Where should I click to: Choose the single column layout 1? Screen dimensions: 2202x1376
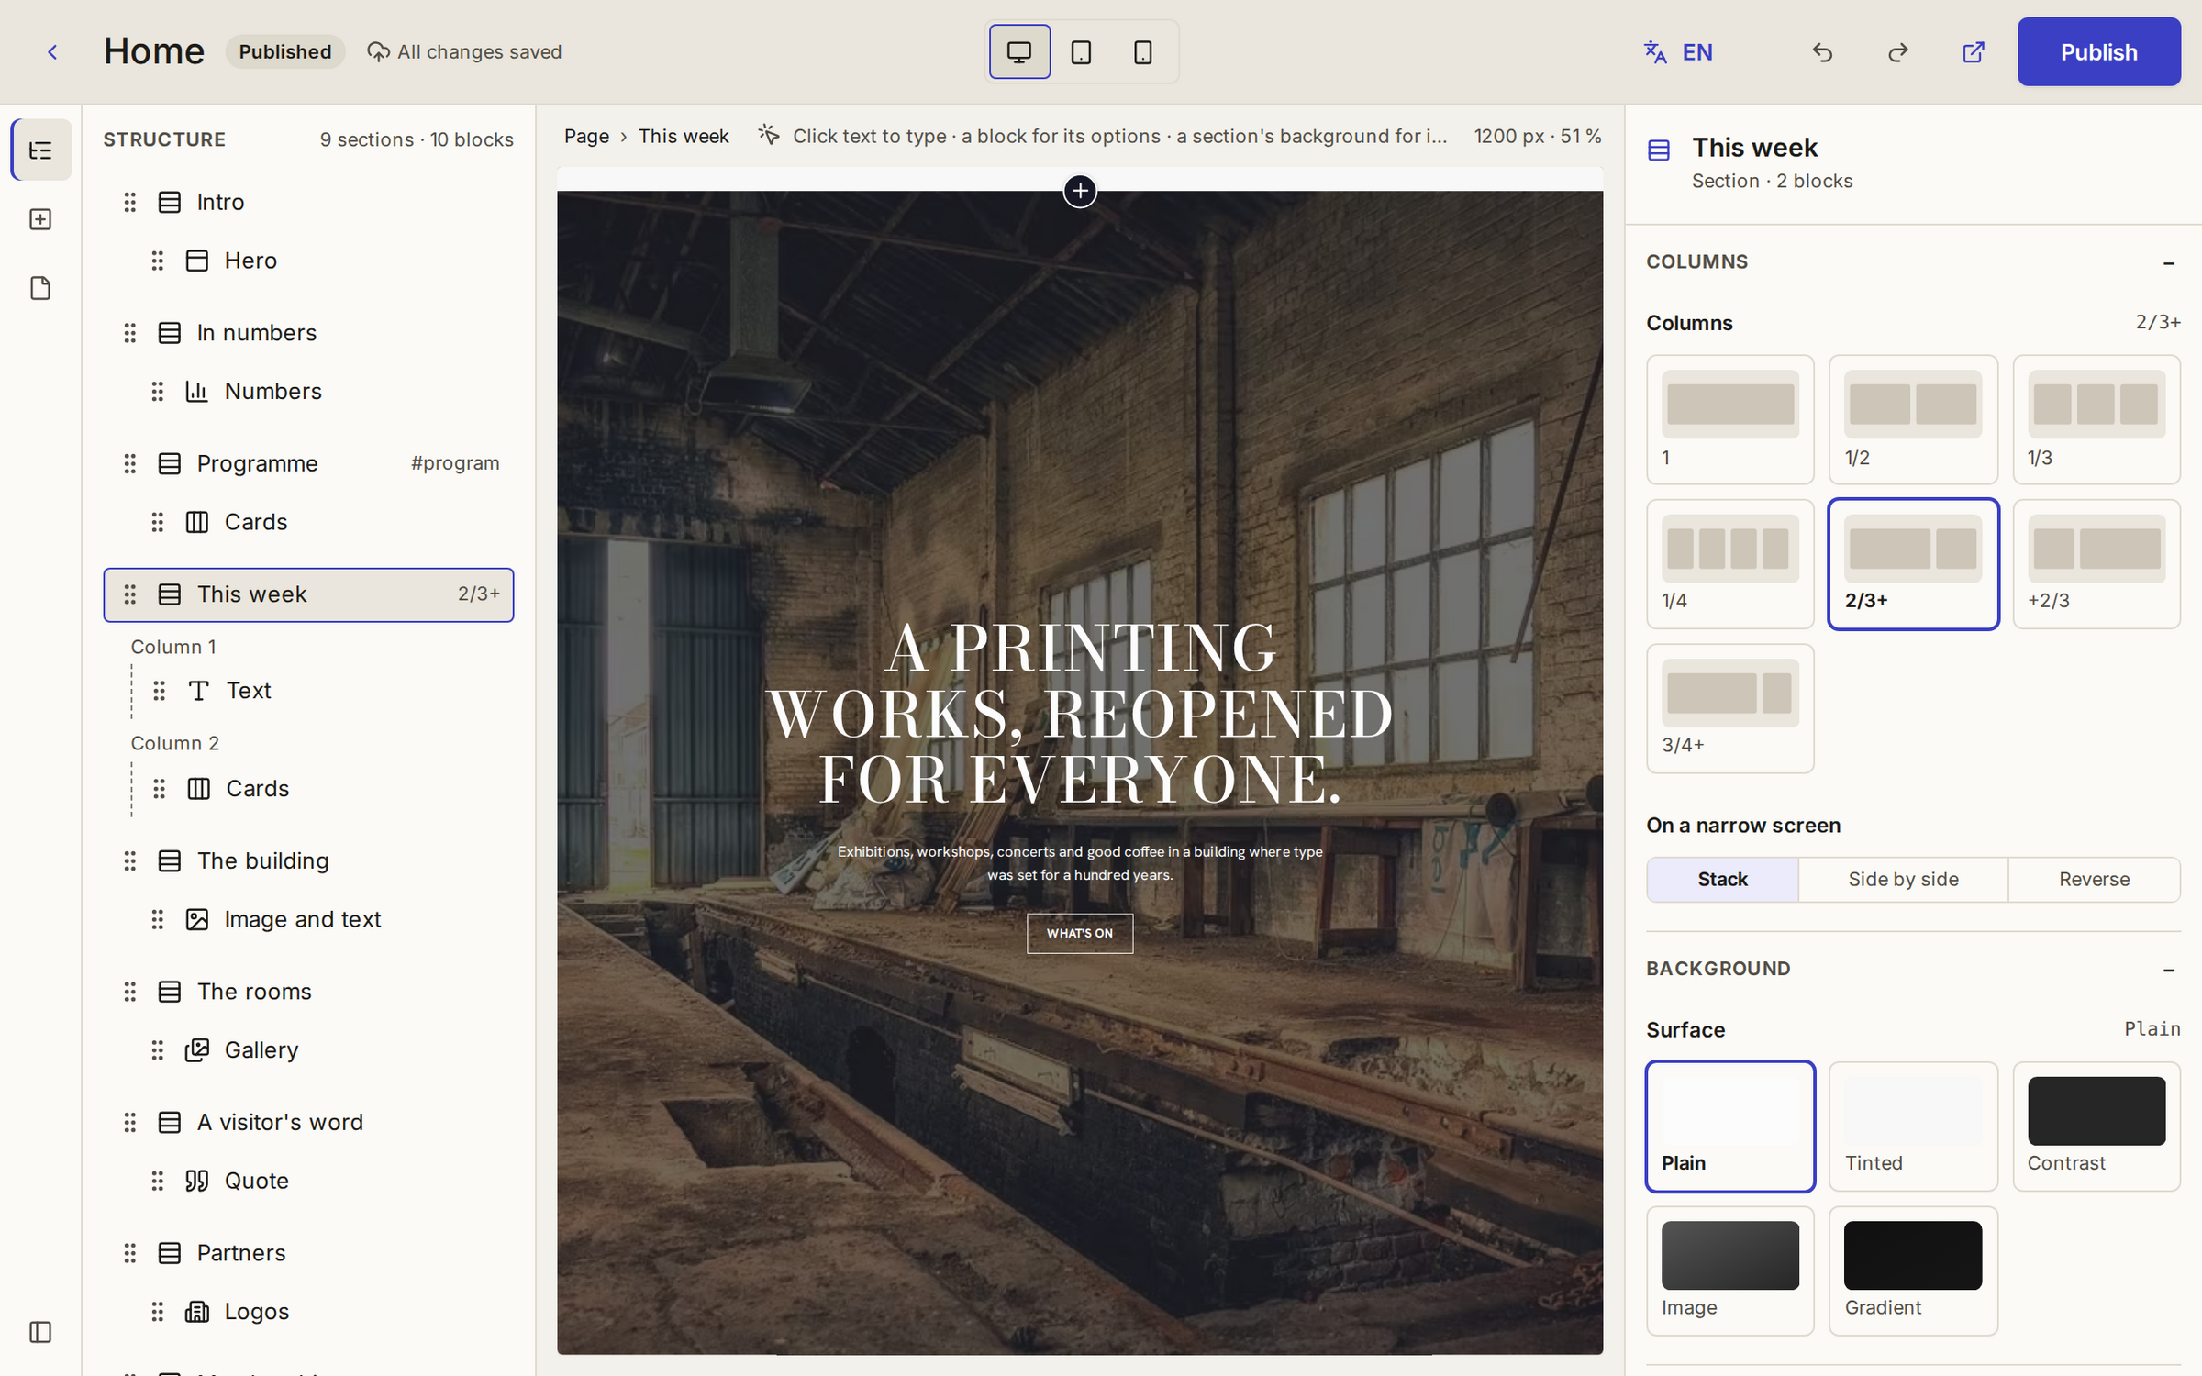[x=1729, y=419]
